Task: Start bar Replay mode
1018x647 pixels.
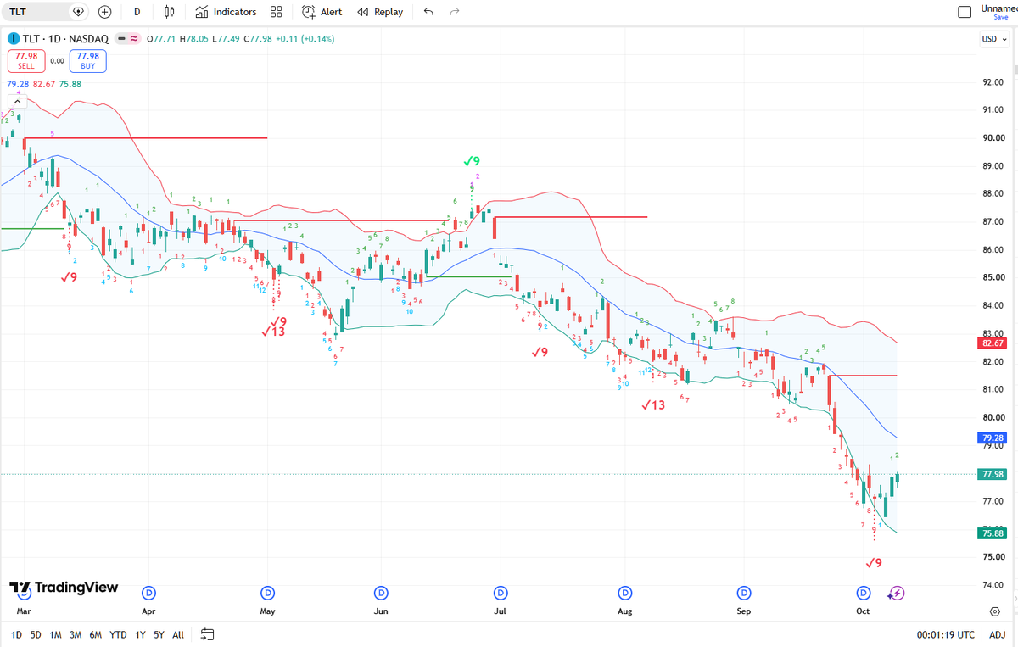Action: tap(380, 12)
